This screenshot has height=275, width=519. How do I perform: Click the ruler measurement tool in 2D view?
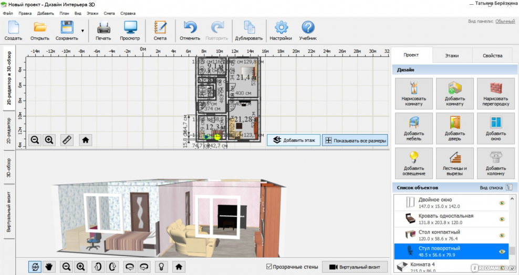click(x=67, y=140)
